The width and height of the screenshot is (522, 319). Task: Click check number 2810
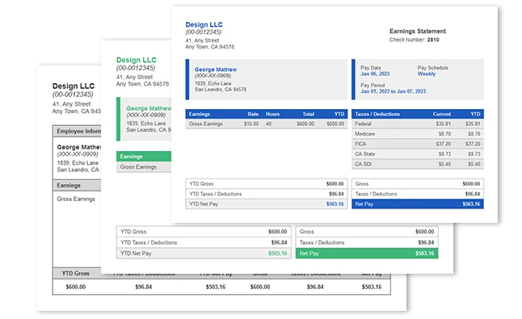[433, 40]
